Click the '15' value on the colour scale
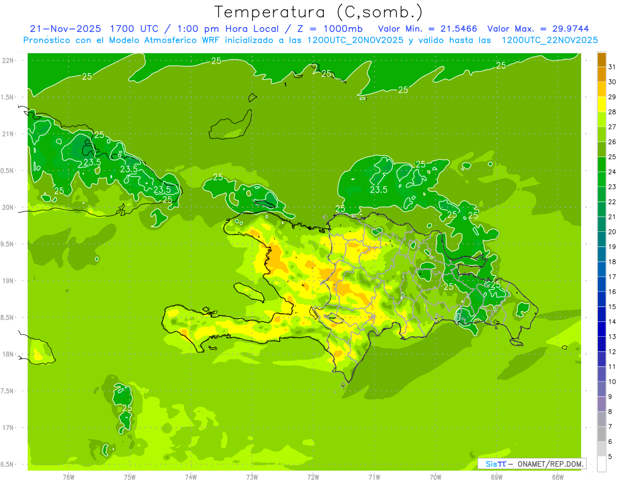This screenshot has height=484, width=626. (x=612, y=307)
